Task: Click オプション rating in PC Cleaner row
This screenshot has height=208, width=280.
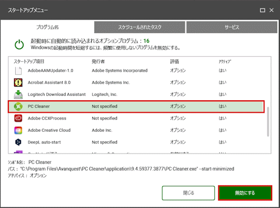Action: (x=178, y=107)
